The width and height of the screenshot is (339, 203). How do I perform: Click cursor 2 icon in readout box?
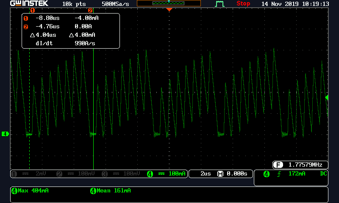(x=26, y=27)
